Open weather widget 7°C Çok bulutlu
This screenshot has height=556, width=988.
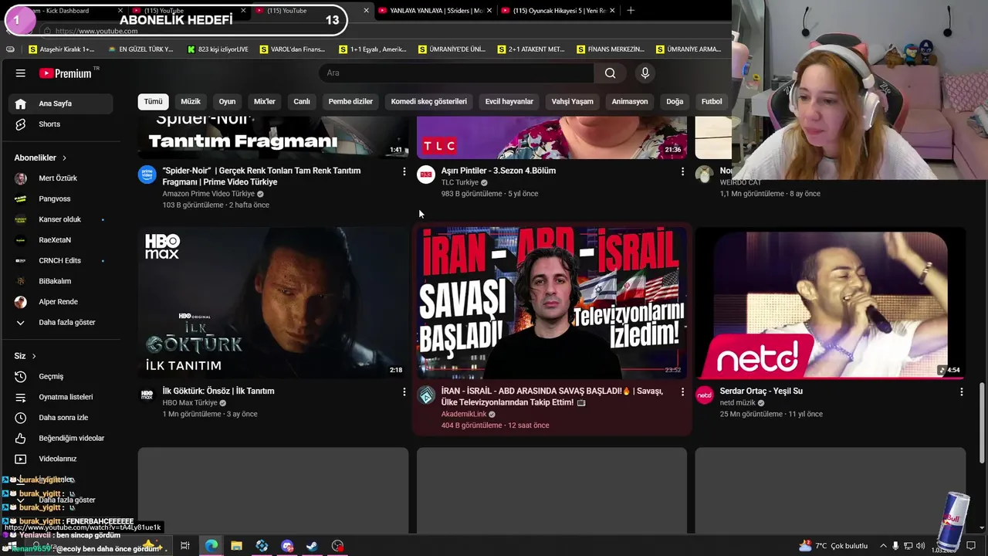click(833, 546)
